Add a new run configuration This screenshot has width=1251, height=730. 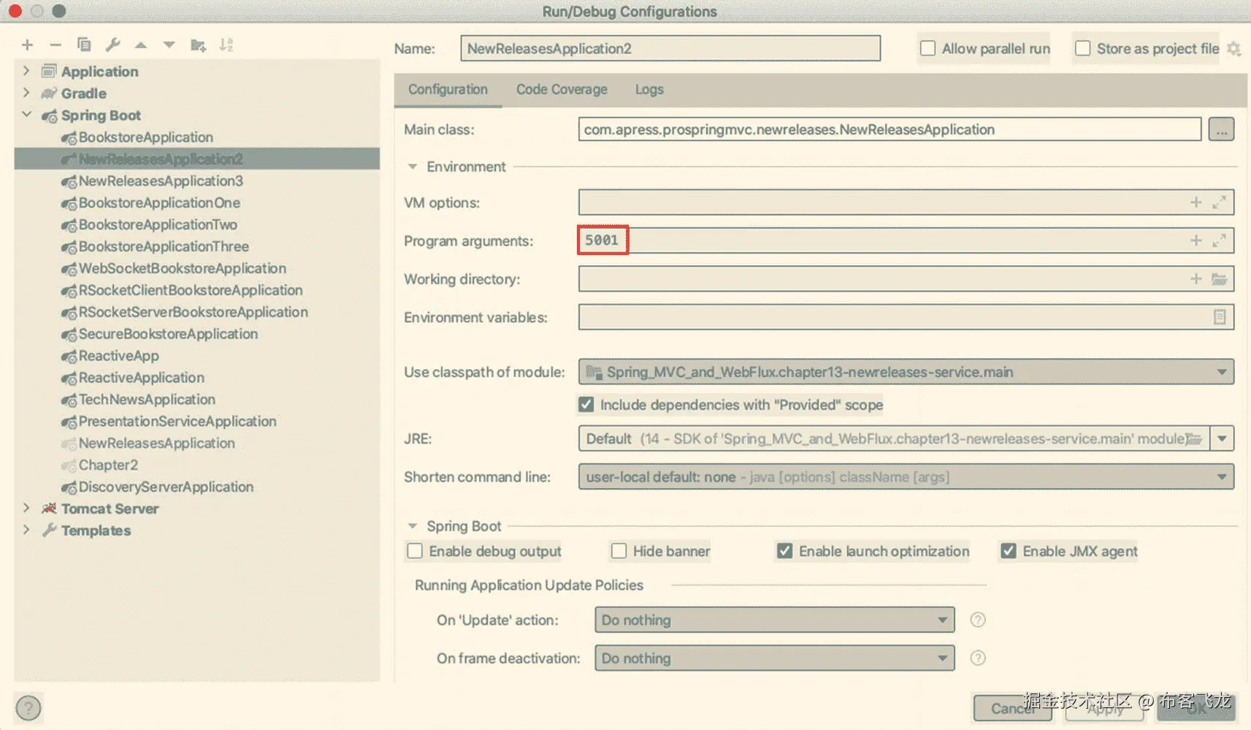[x=27, y=45]
